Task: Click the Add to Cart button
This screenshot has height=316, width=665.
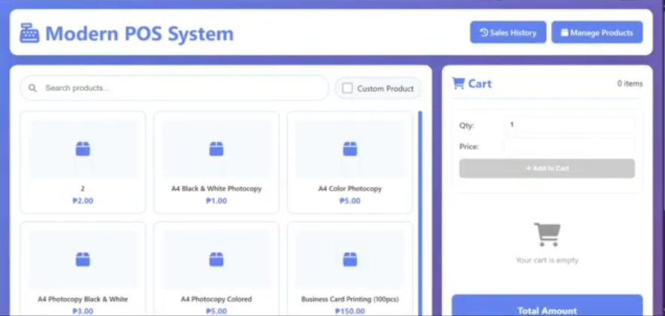Action: (547, 169)
